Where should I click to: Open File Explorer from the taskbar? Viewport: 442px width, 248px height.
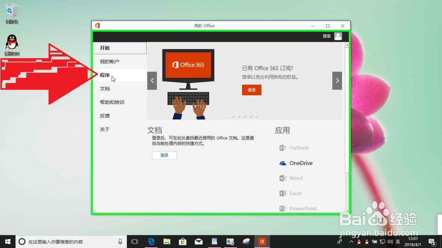click(x=167, y=241)
